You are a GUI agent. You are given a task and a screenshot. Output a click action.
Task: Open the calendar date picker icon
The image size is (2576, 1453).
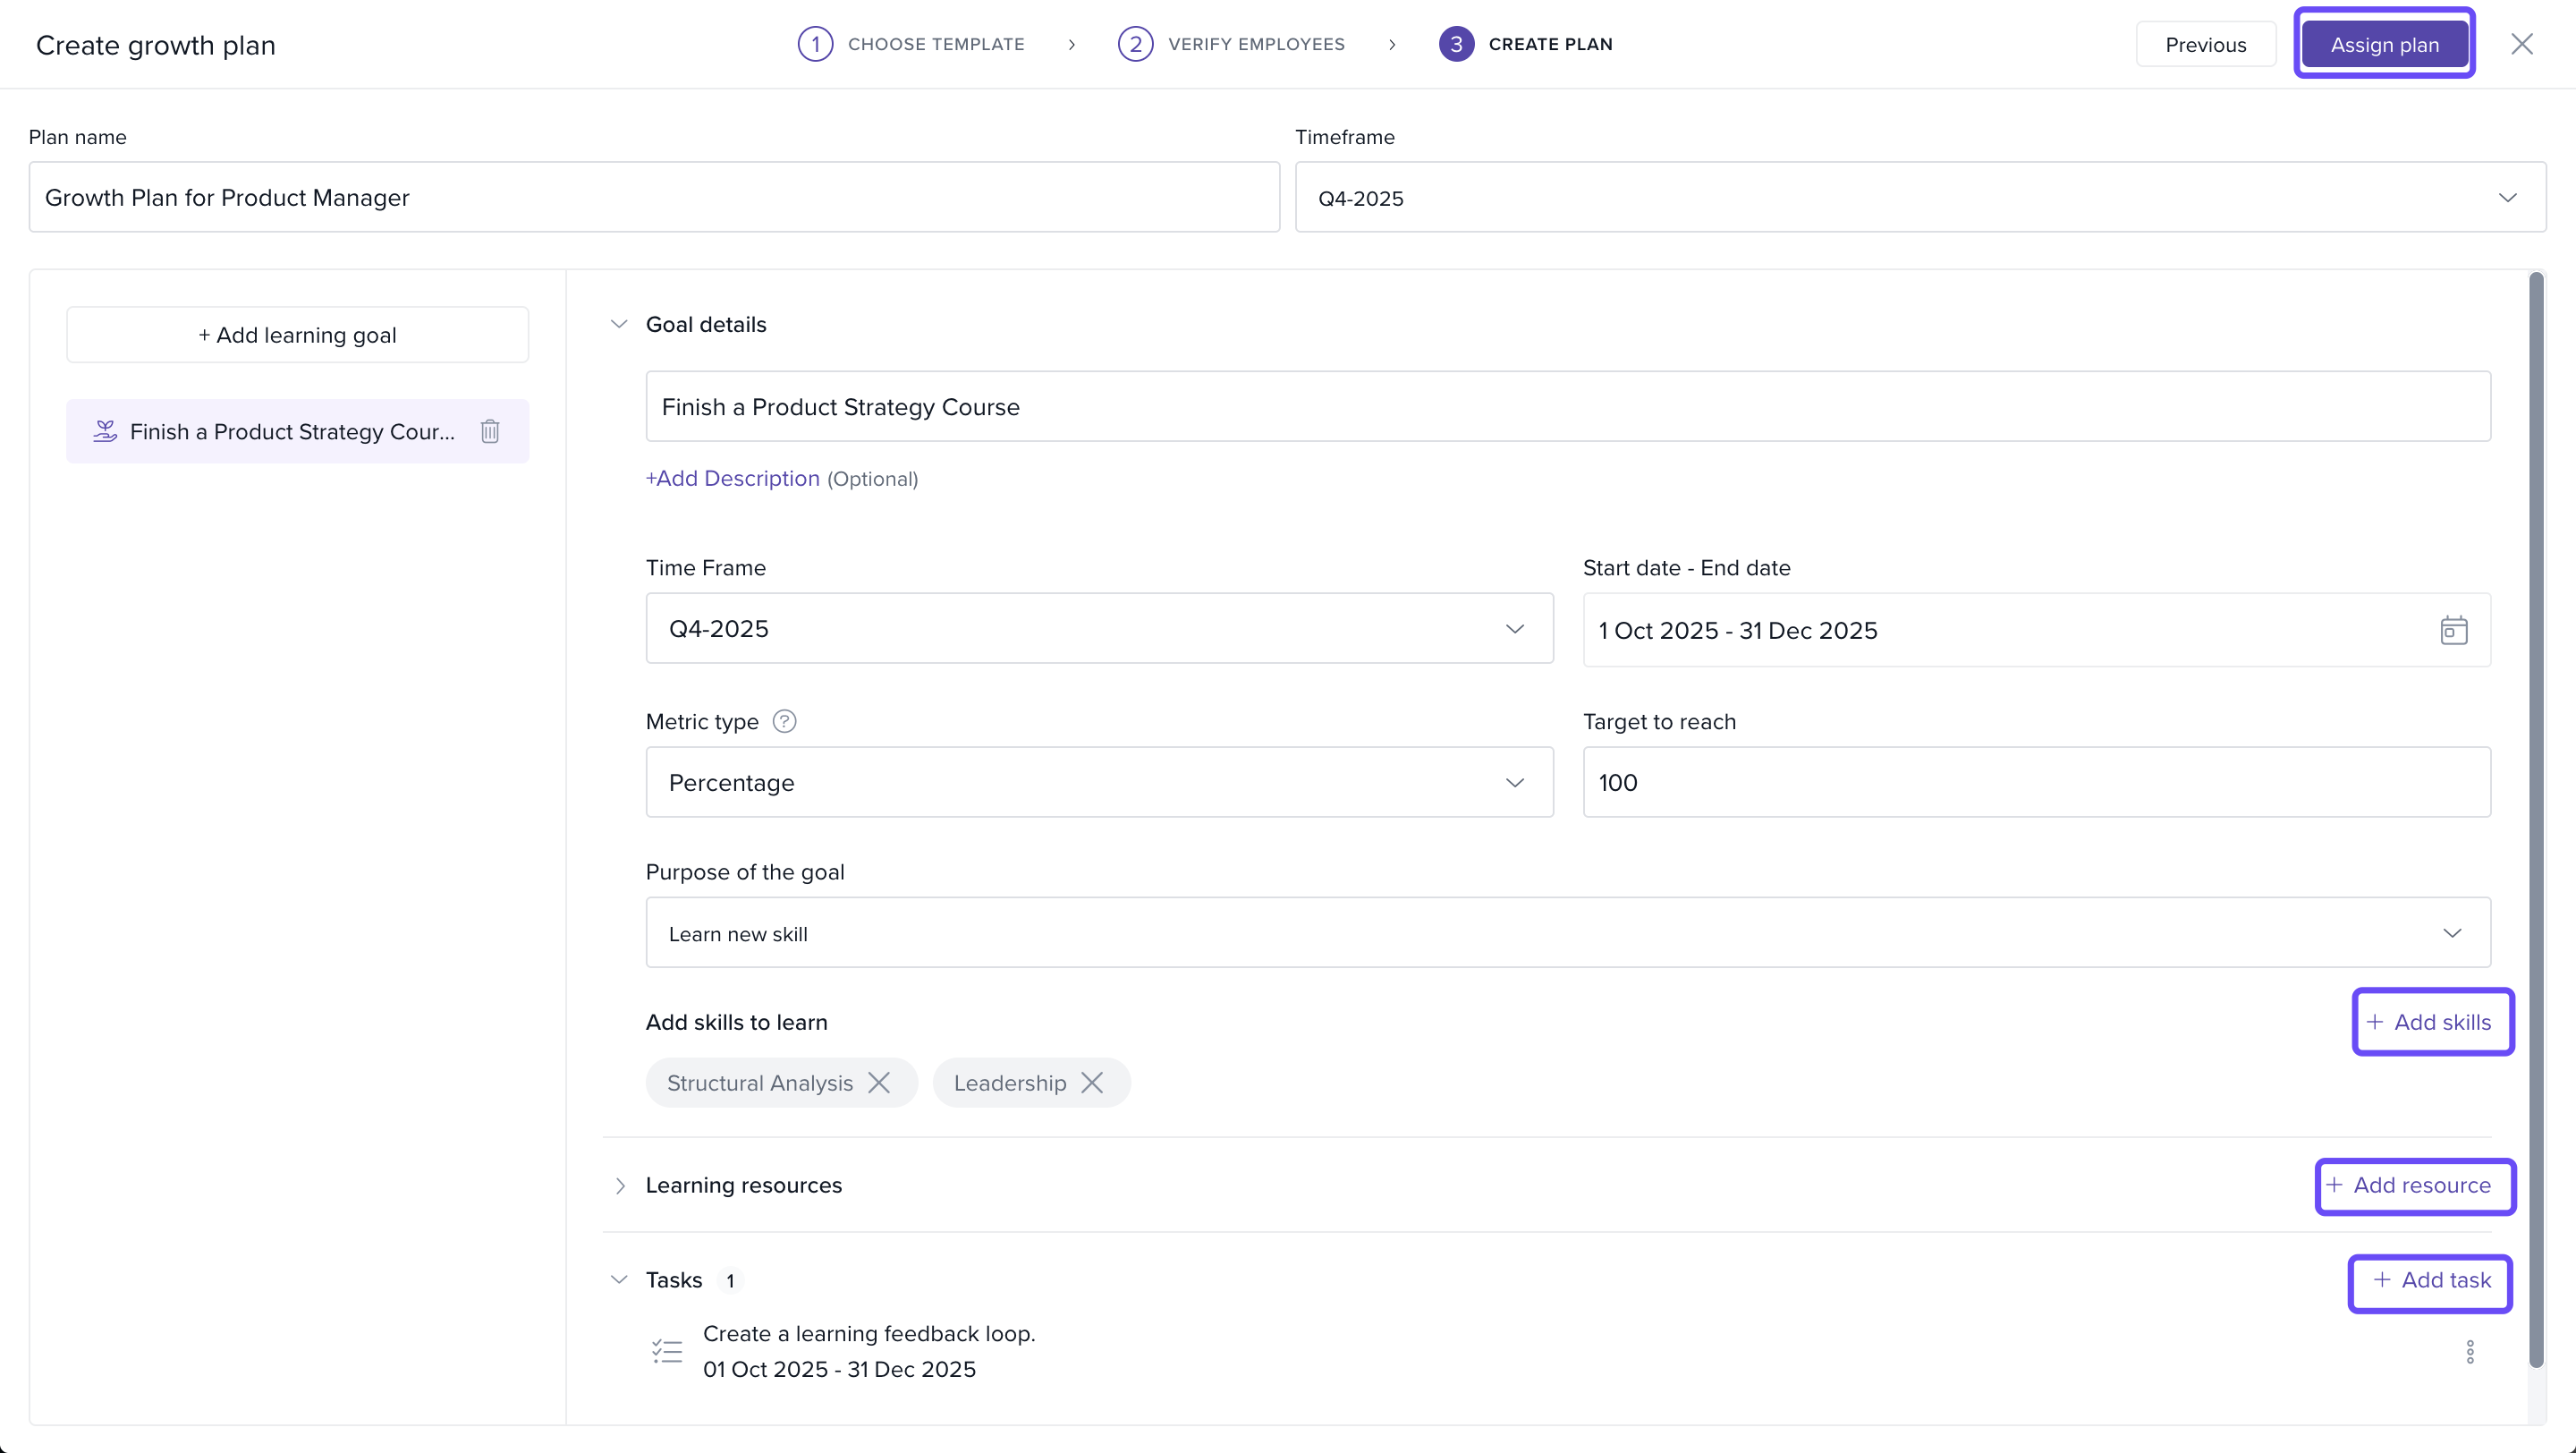(2453, 630)
